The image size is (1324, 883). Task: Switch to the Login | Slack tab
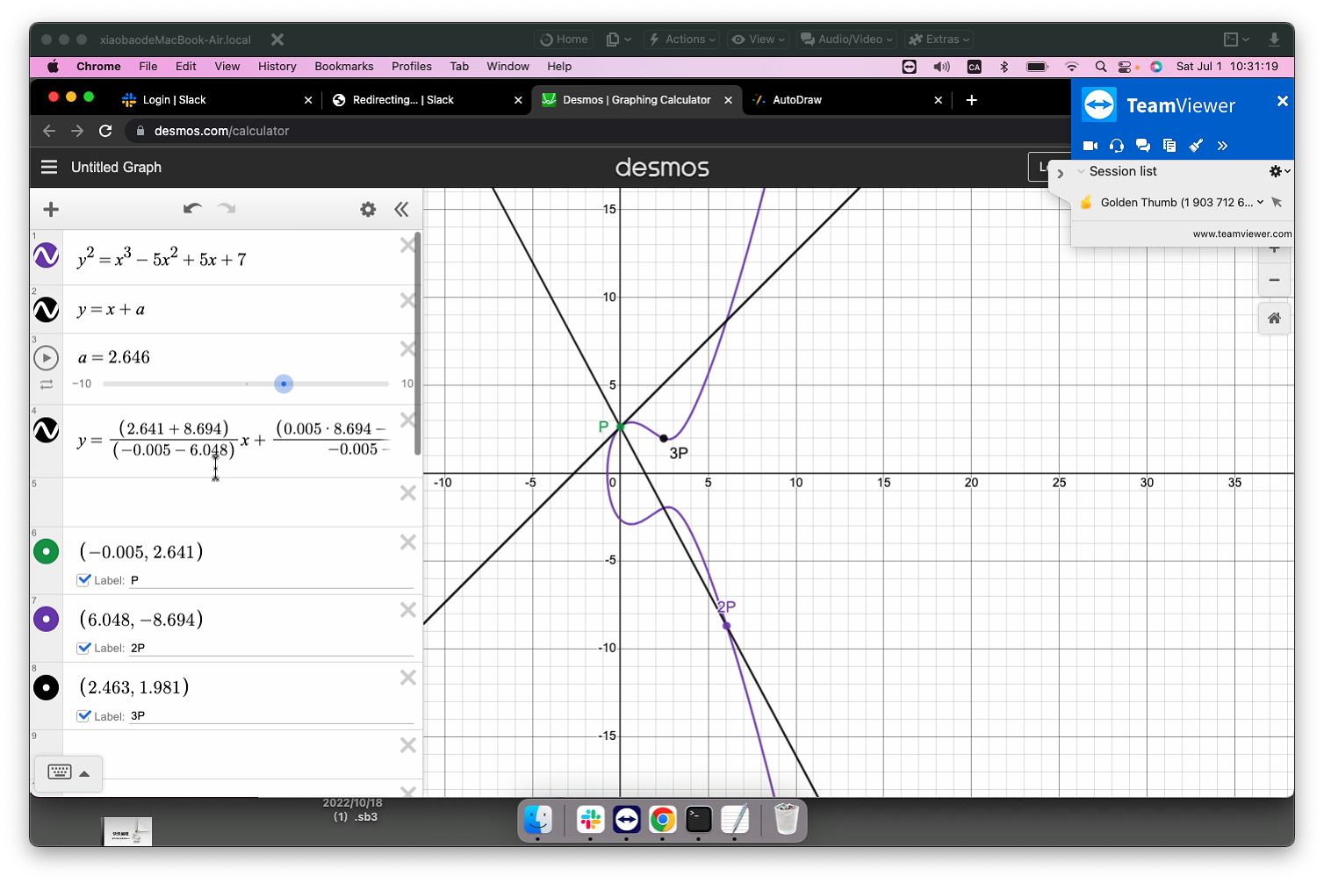[215, 100]
